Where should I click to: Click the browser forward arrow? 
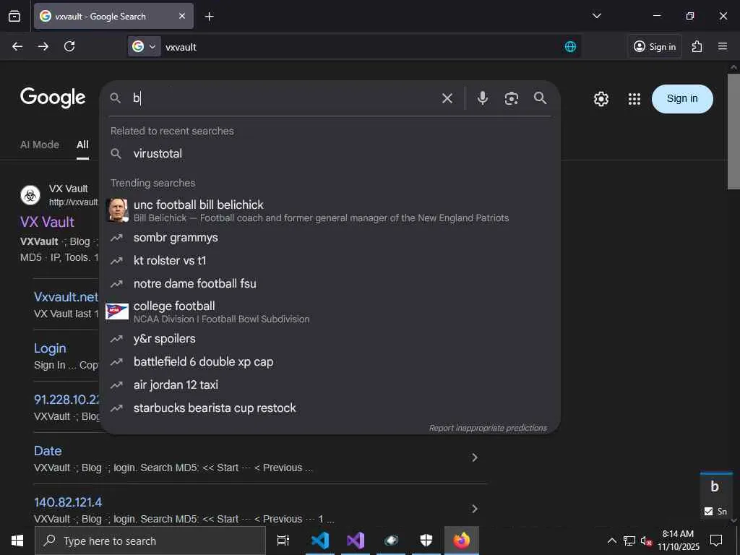pyautogui.click(x=43, y=46)
